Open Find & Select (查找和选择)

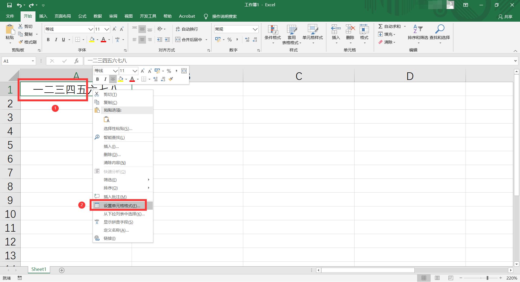click(440, 34)
